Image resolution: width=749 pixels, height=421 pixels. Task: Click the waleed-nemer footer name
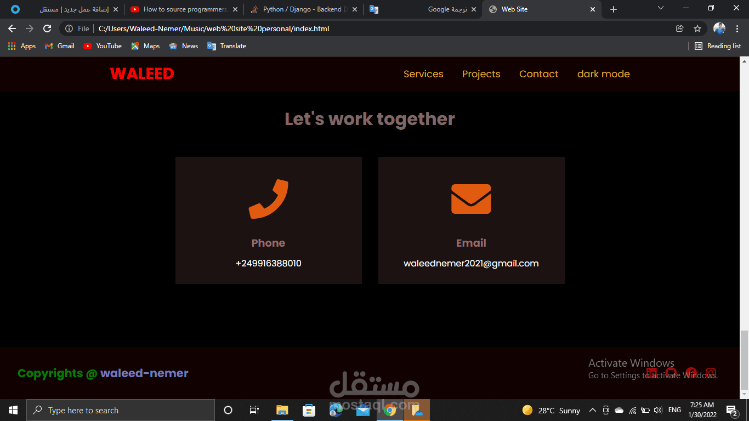coord(144,373)
